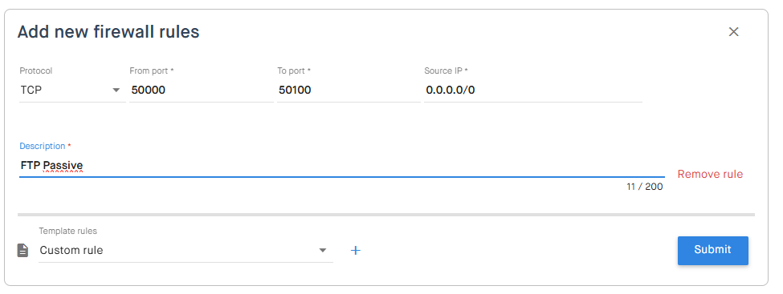Click the To port label
This screenshot has height=294, width=783.
294,70
